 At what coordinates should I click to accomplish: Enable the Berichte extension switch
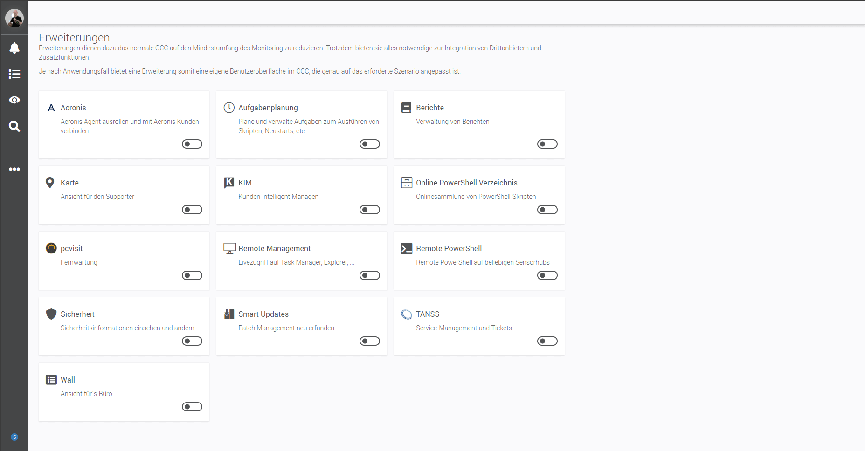[x=547, y=144]
